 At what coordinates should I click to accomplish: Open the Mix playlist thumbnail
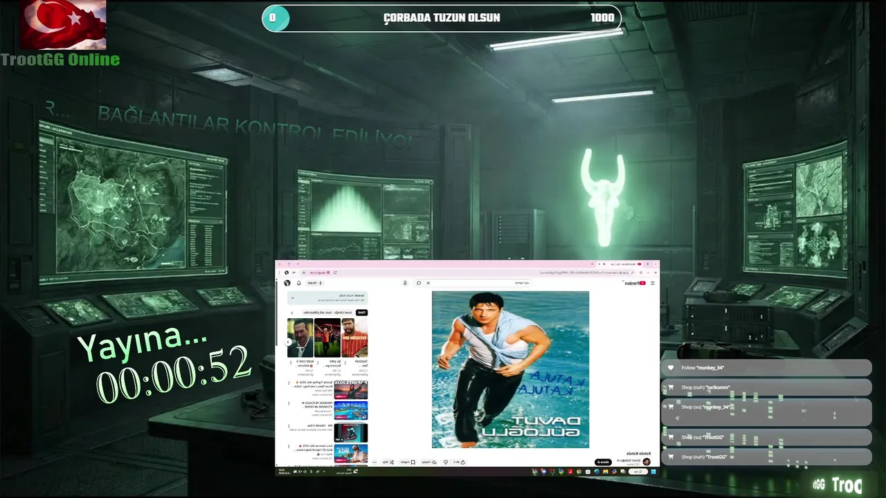351,433
